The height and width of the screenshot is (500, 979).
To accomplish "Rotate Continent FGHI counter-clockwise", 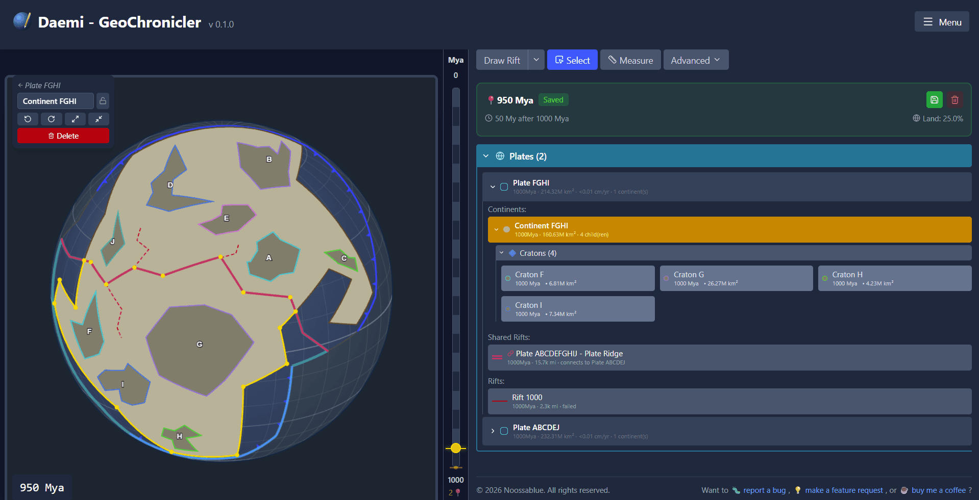I will (x=28, y=119).
